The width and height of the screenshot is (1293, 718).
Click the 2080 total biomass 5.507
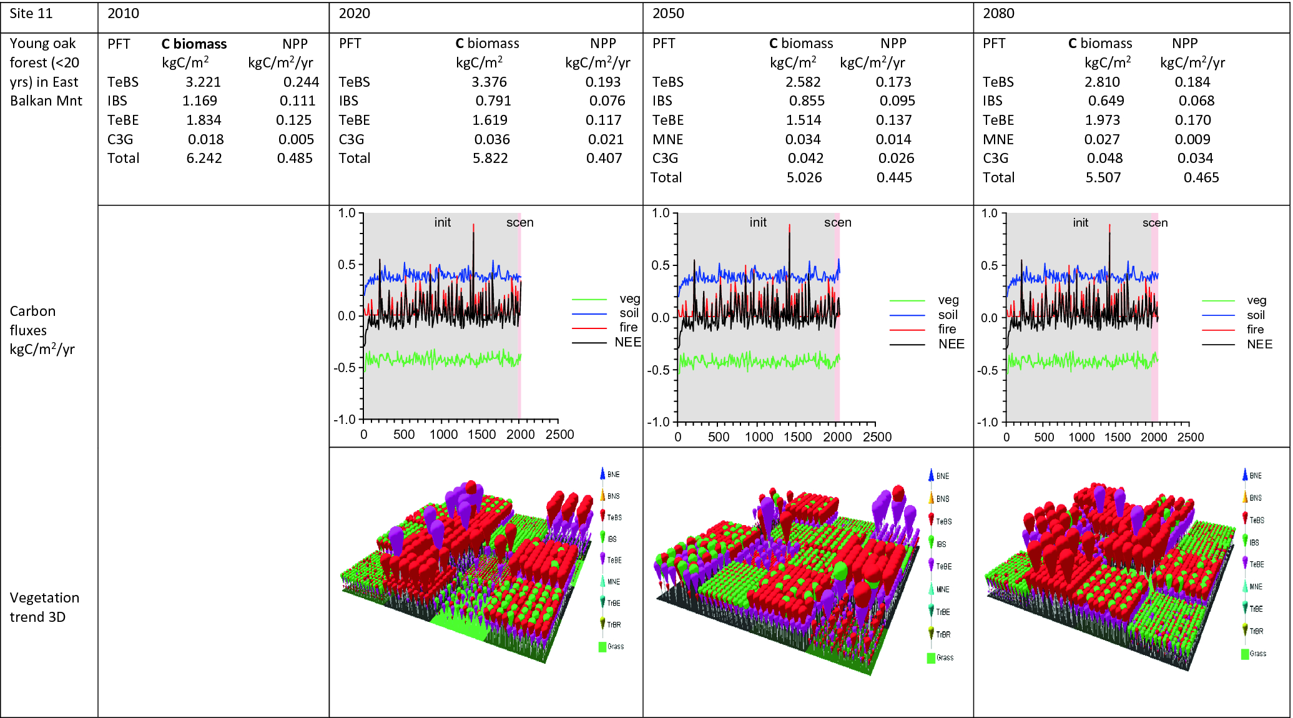1103,177
